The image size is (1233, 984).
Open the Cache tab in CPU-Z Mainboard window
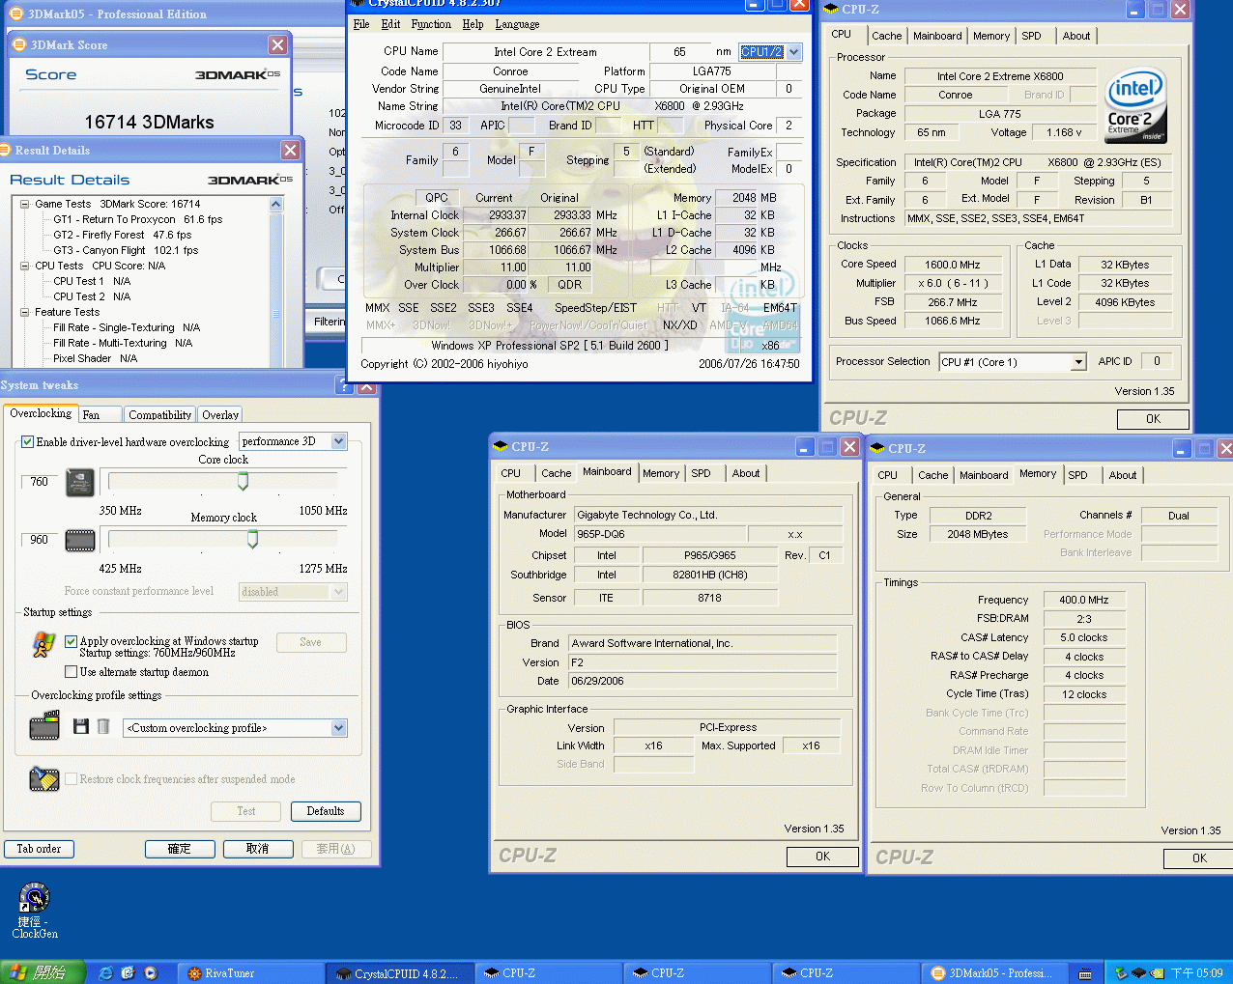tap(556, 473)
